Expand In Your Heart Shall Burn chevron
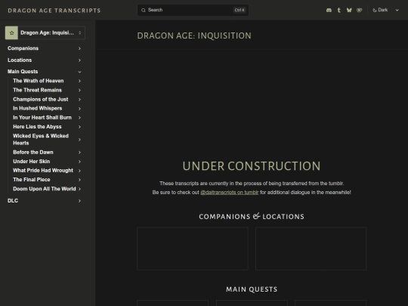 point(79,118)
